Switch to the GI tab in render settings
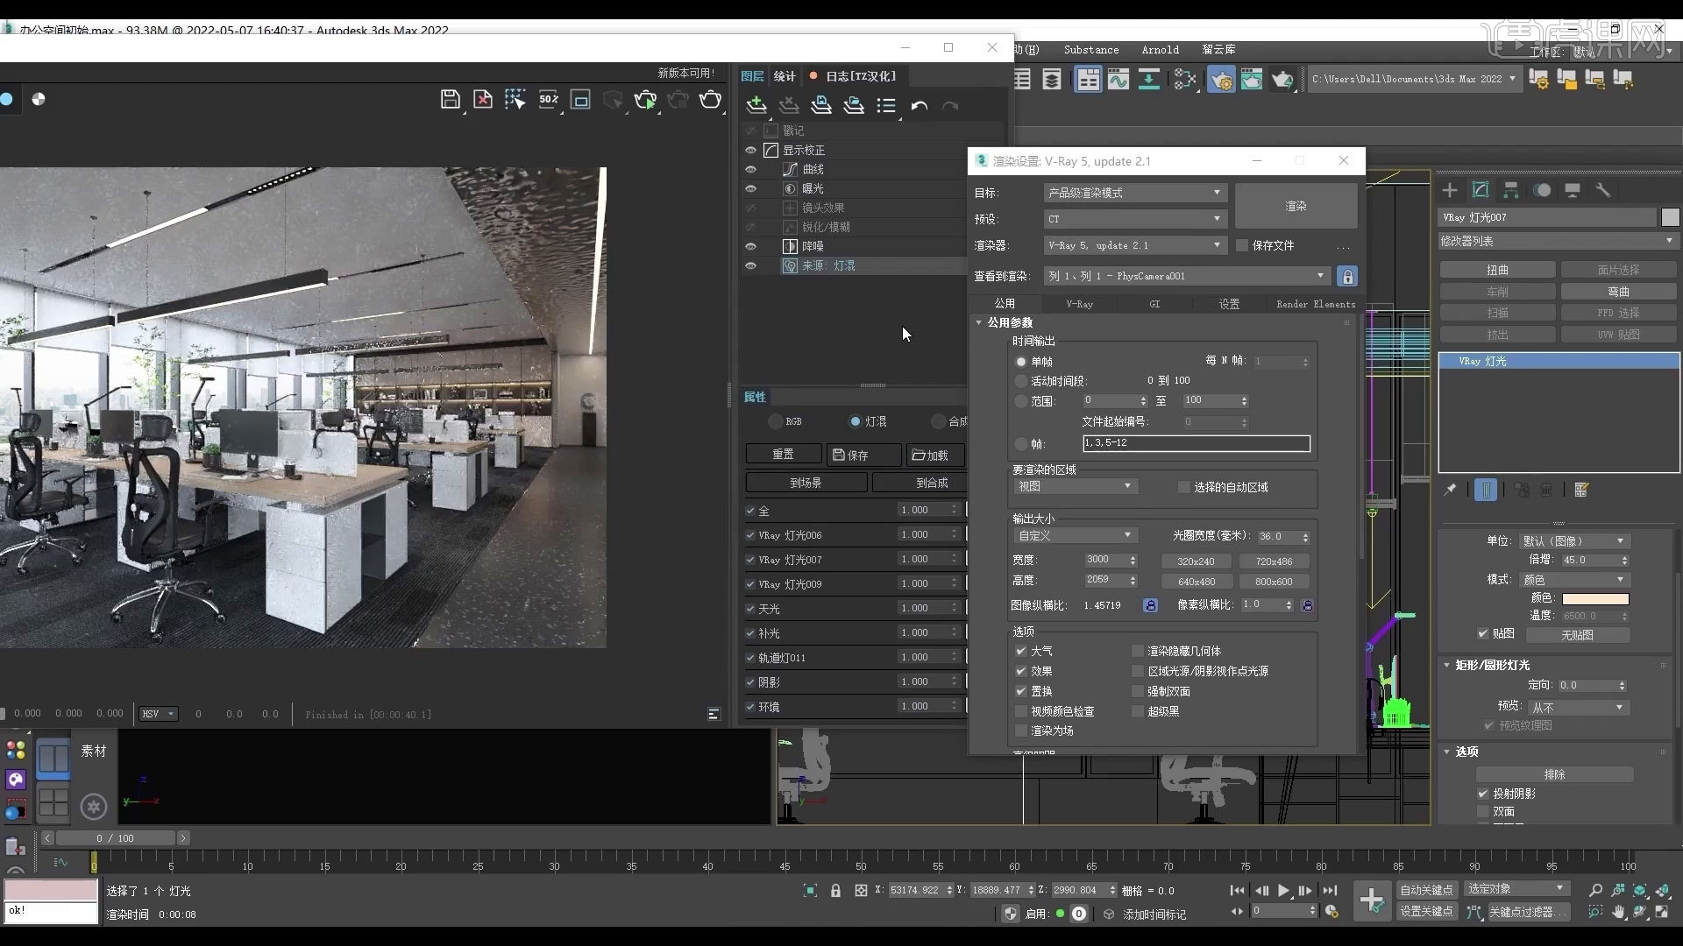This screenshot has height=946, width=1683. point(1154,304)
